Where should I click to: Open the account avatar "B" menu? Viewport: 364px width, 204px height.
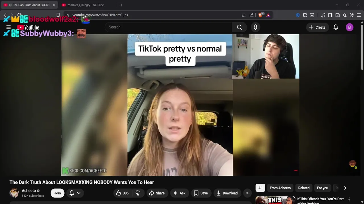pyautogui.click(x=349, y=27)
